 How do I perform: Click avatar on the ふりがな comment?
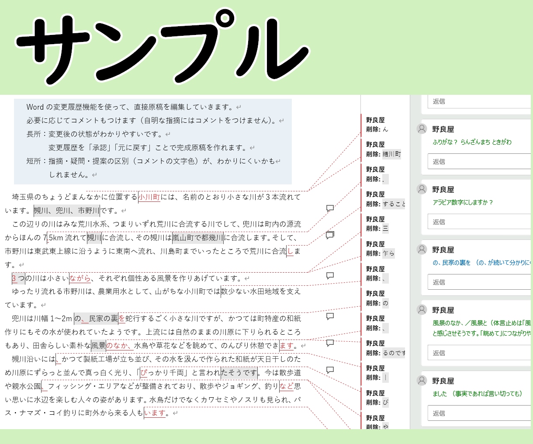pos(422,128)
